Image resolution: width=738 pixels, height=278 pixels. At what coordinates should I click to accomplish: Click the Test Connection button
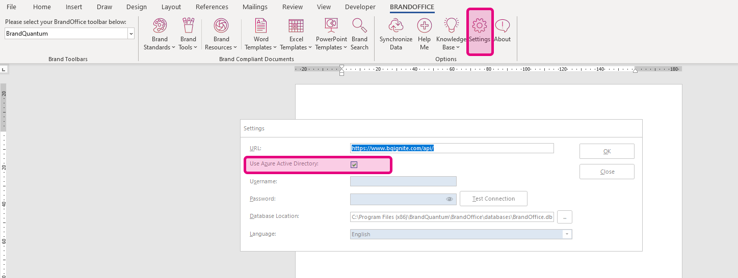tap(493, 199)
